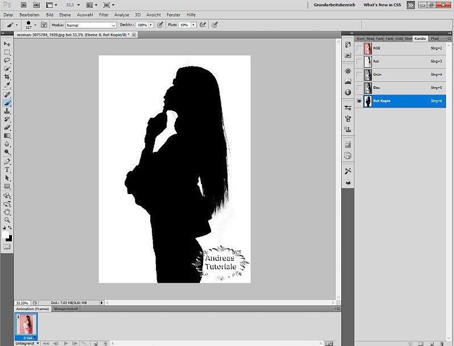
Task: Select the Clone Stamp tool
Action: 7,111
